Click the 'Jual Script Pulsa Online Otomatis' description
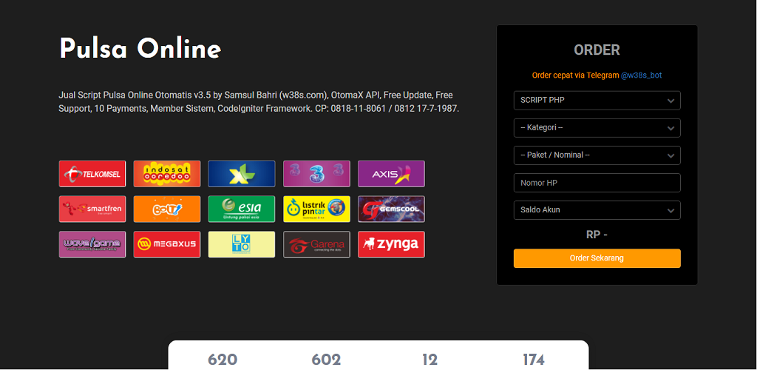This screenshot has height=370, width=757. (259, 102)
